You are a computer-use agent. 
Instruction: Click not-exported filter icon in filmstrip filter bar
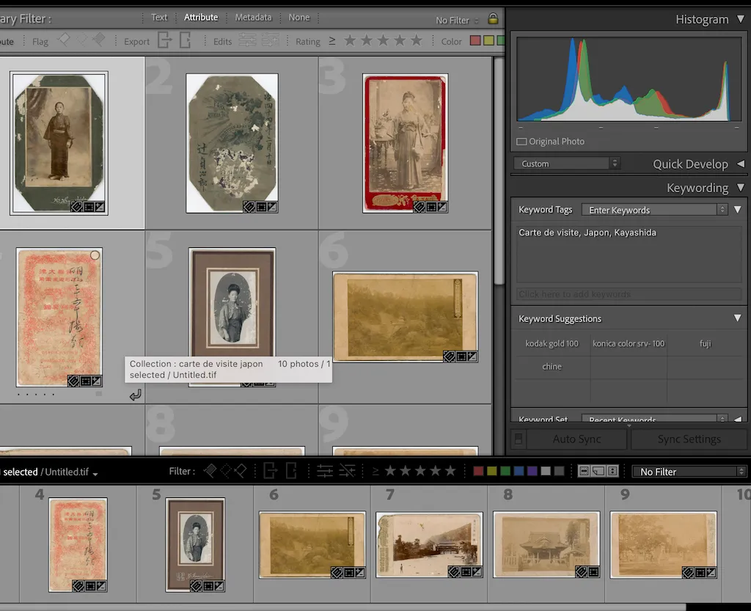point(291,471)
